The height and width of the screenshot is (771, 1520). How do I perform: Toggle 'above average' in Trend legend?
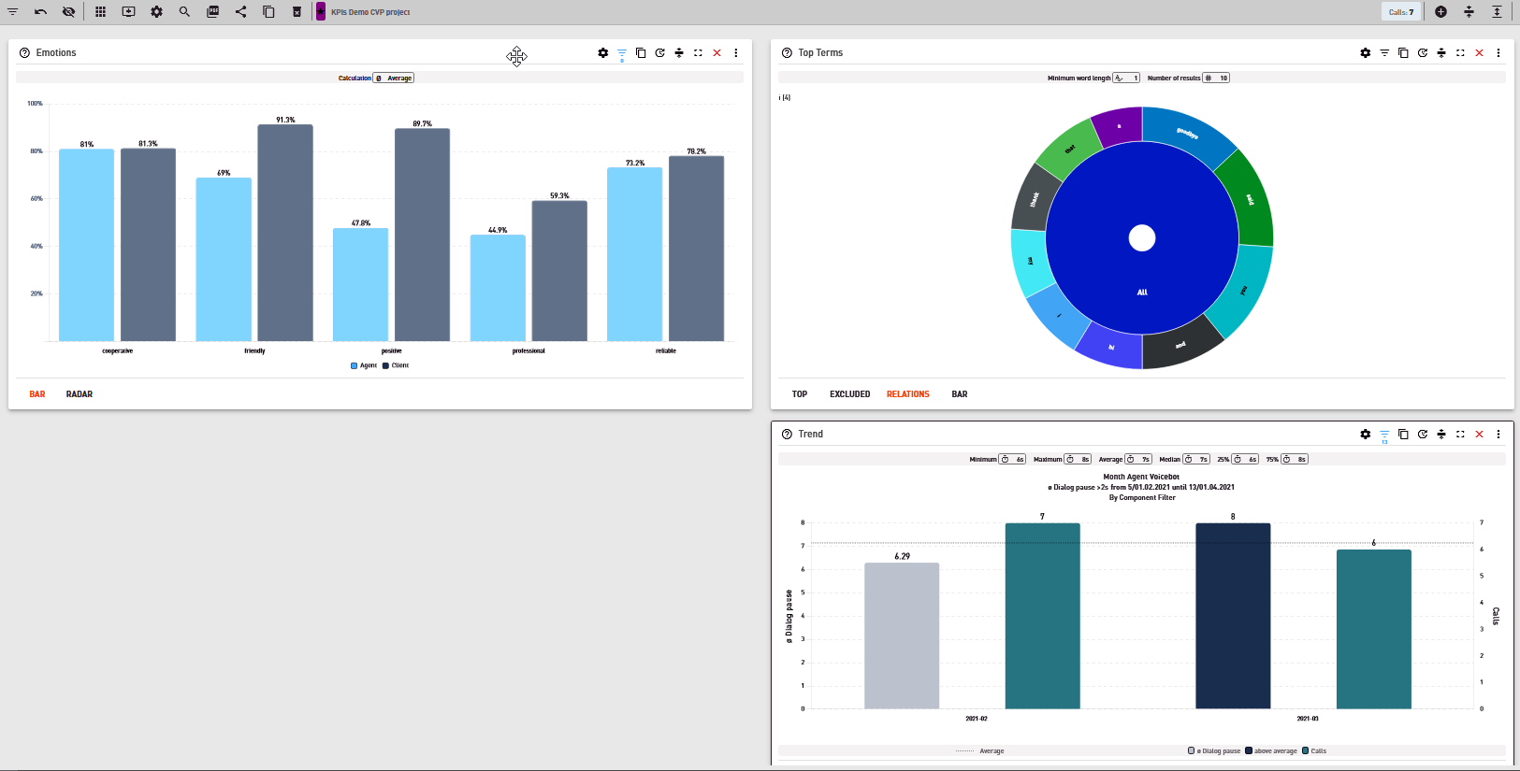click(x=1271, y=751)
